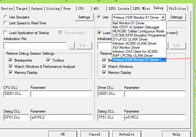Toggle driver-side Watch Windows checkbox

[104, 66]
